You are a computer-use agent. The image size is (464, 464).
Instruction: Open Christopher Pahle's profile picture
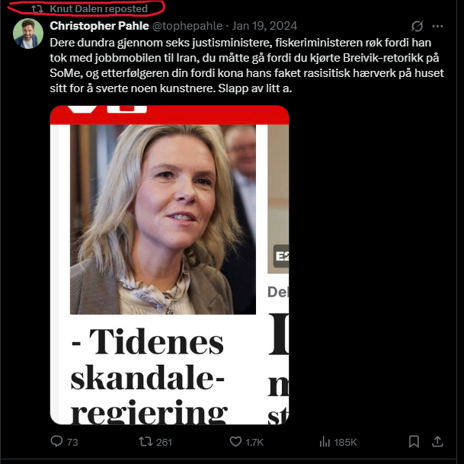(28, 34)
